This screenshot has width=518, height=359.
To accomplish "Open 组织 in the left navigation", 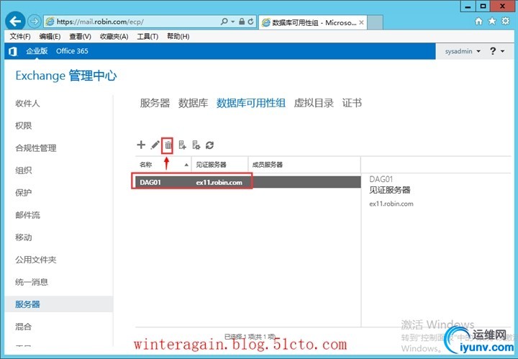I will pyautogui.click(x=24, y=171).
